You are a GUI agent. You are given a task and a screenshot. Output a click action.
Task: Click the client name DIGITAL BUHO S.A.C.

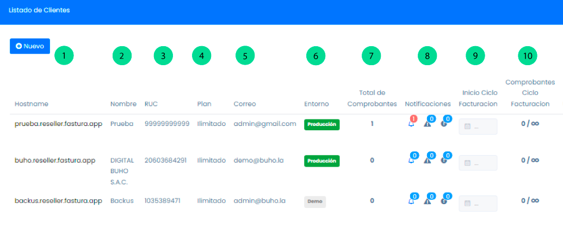tap(122, 172)
